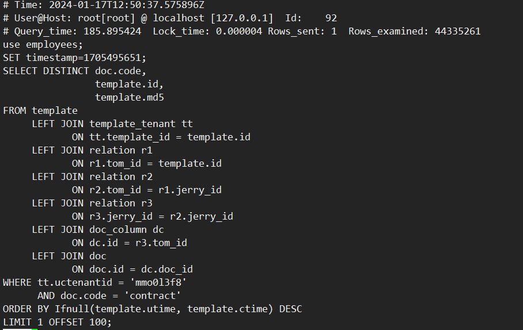Click the 'doc.id = dc.doc_id' condition
This screenshot has height=330, width=523.
(x=141, y=269)
